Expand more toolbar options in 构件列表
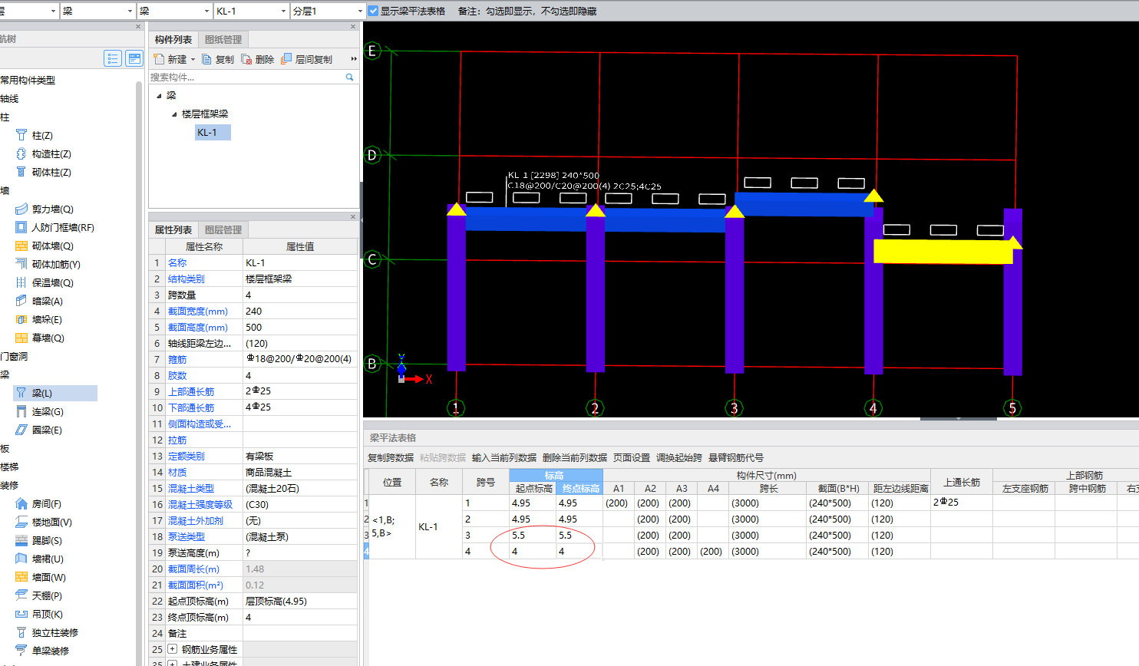This screenshot has width=1139, height=666. click(354, 59)
